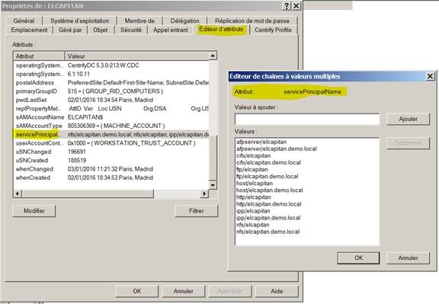Image resolution: width=439 pixels, height=304 pixels.
Task: Open the Membre de tab
Action: click(139, 21)
